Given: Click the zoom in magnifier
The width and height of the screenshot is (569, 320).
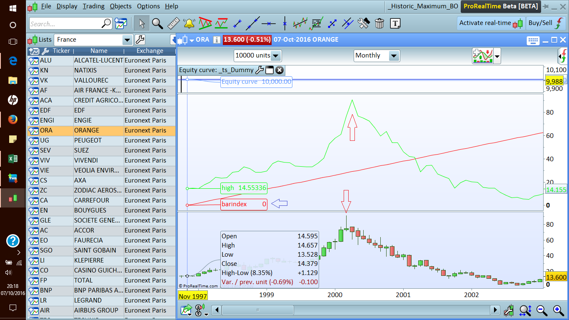Looking at the screenshot, I should 558,310.
